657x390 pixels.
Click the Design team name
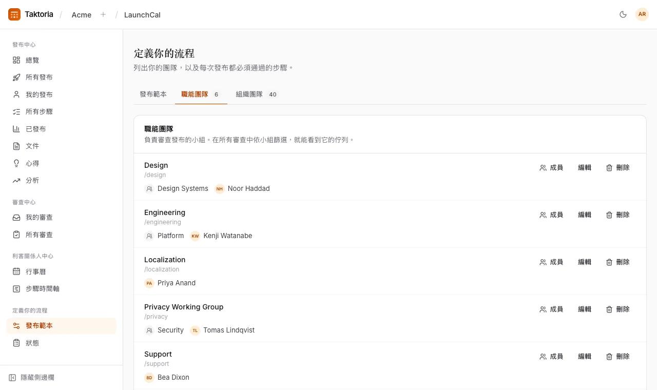(156, 165)
